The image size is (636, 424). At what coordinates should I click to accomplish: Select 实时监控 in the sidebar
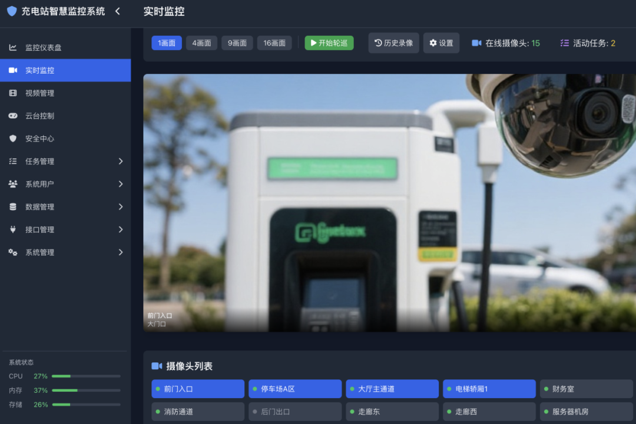pyautogui.click(x=65, y=70)
